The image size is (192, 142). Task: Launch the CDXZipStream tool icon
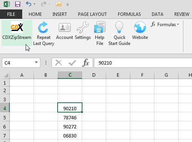click(x=17, y=27)
